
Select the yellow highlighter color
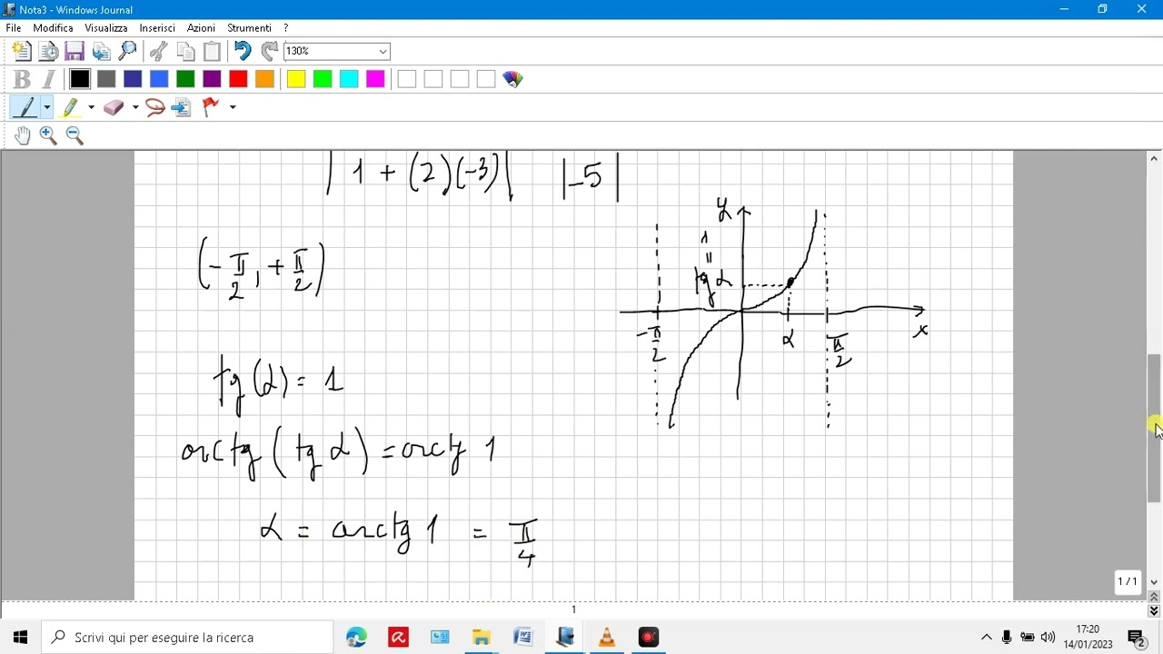[296, 79]
